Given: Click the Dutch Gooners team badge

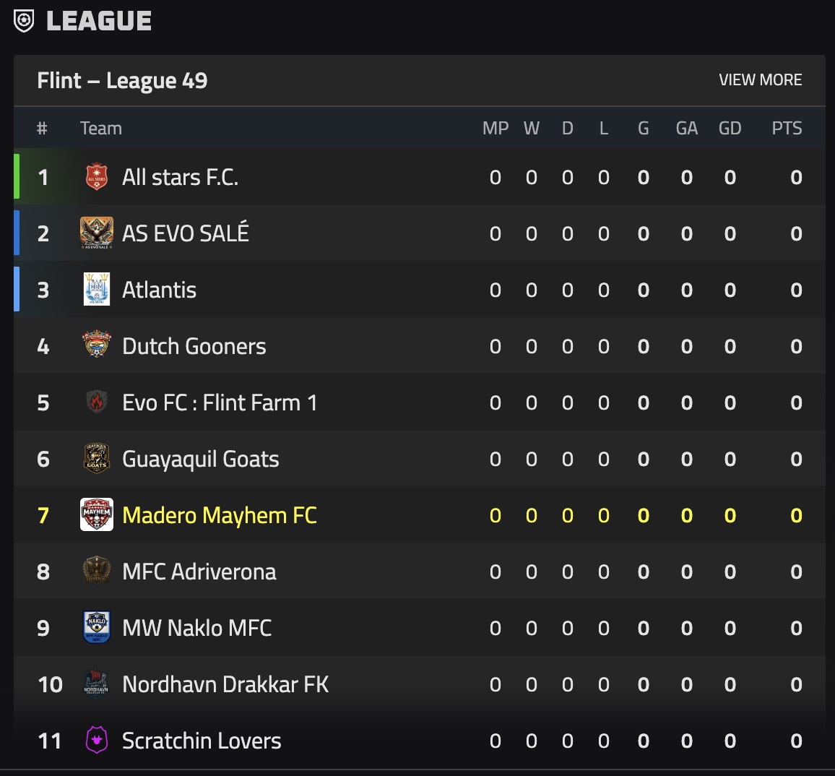Looking at the screenshot, I should point(97,345).
